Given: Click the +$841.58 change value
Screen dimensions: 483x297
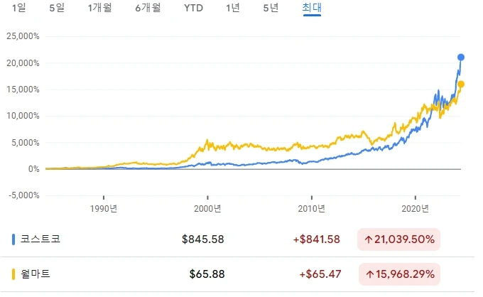Looking at the screenshot, I should [x=317, y=239].
